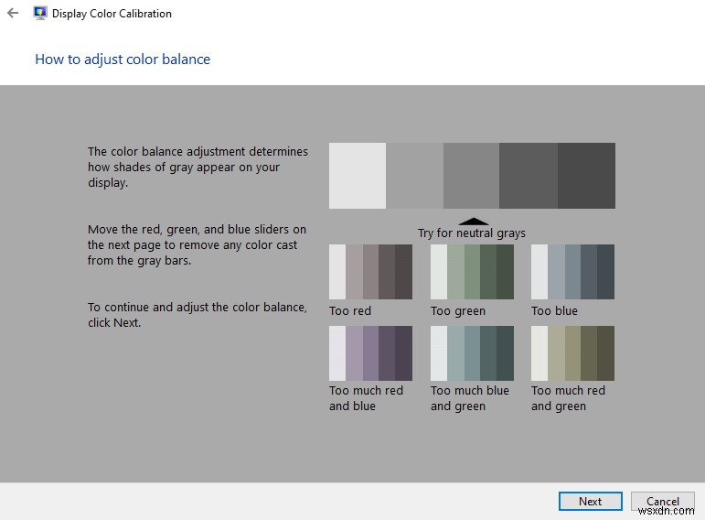This screenshot has width=705, height=520.
Task: Click the 'Too much red and green' label
Action: click(x=569, y=398)
